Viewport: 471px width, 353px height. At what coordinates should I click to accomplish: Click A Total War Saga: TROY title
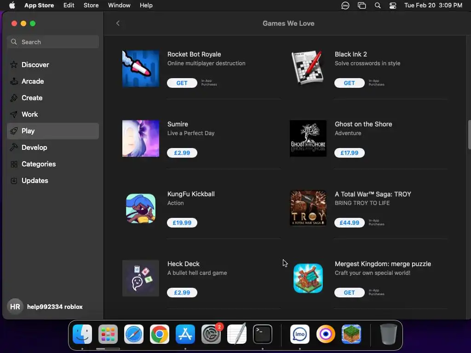click(373, 194)
